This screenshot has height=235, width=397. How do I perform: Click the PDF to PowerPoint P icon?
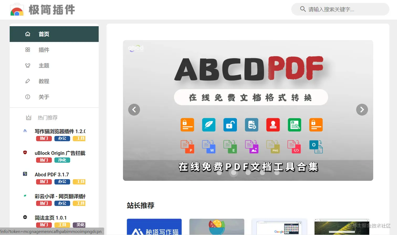click(187, 146)
